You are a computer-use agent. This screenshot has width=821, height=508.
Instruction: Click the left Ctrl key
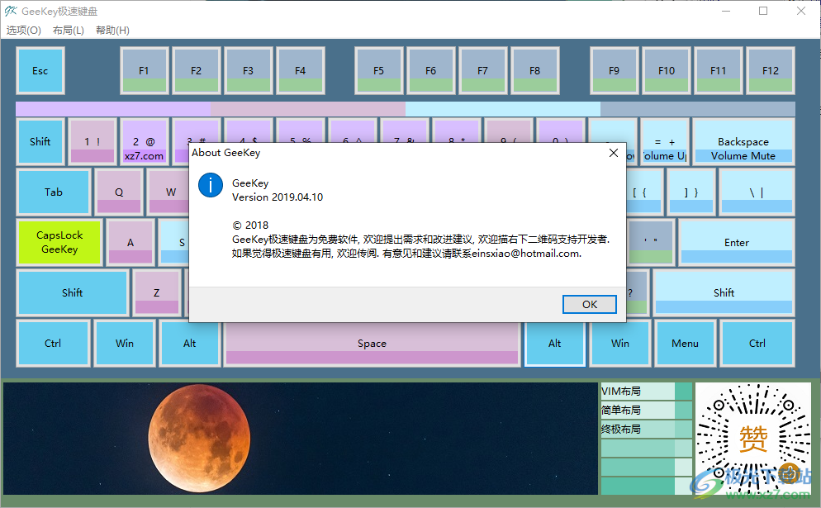52,343
